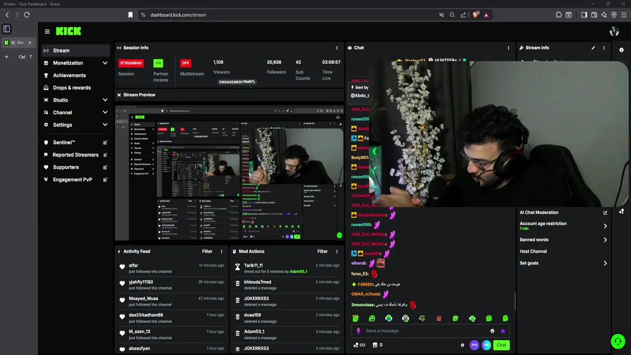Open Achievements in the sidebar
Image resolution: width=631 pixels, height=355 pixels.
click(75, 75)
